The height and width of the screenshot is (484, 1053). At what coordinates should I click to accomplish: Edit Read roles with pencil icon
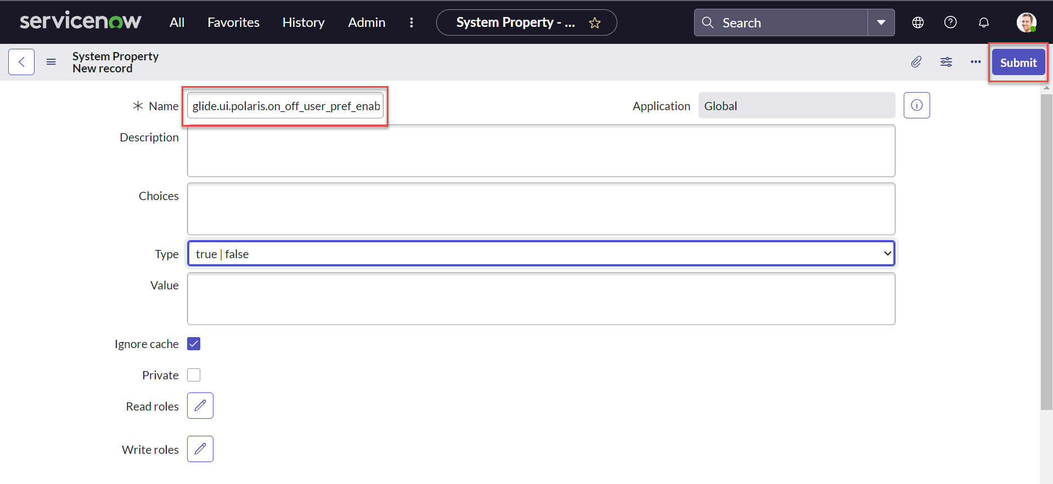[x=200, y=406]
